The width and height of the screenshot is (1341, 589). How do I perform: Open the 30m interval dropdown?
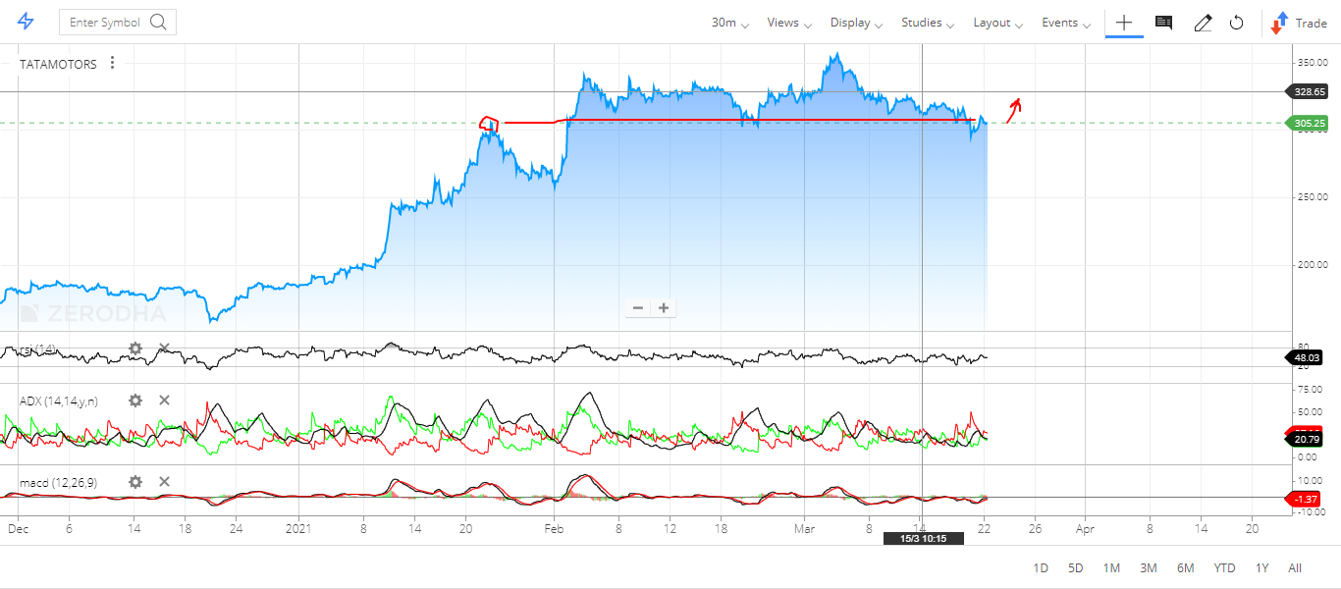click(x=729, y=23)
